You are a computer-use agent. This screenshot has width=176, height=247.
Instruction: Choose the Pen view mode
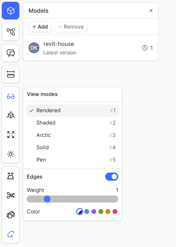(x=73, y=160)
